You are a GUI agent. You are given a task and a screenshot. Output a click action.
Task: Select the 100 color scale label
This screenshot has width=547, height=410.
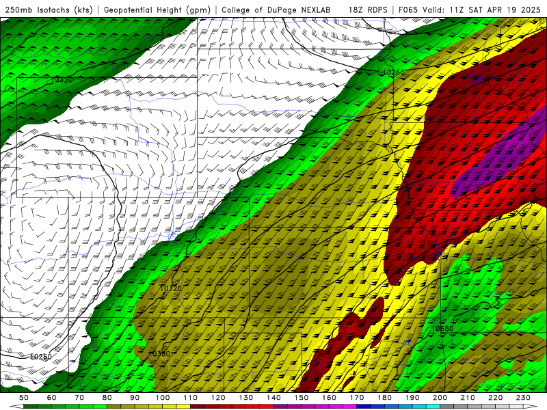[163, 398]
